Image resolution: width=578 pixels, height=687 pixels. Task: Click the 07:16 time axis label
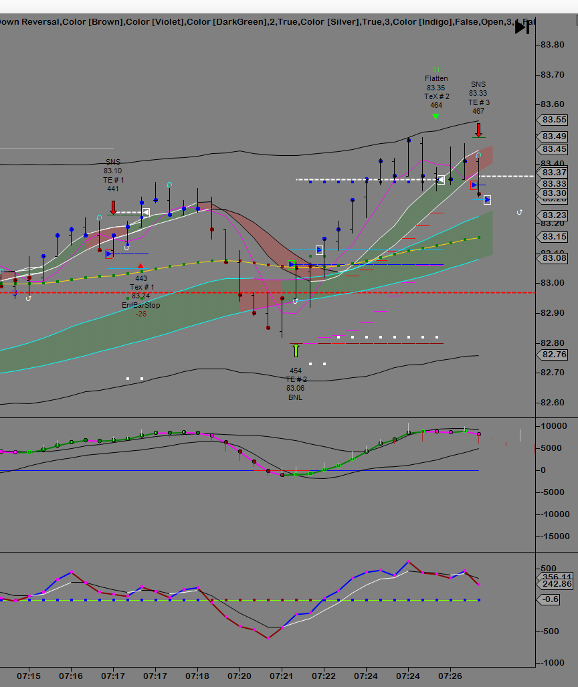coord(71,676)
